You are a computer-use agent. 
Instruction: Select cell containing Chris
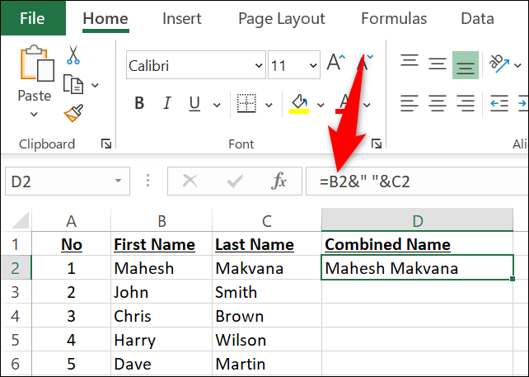(x=162, y=316)
